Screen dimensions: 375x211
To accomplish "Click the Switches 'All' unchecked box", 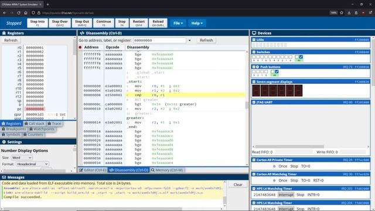I will tap(297, 57).
